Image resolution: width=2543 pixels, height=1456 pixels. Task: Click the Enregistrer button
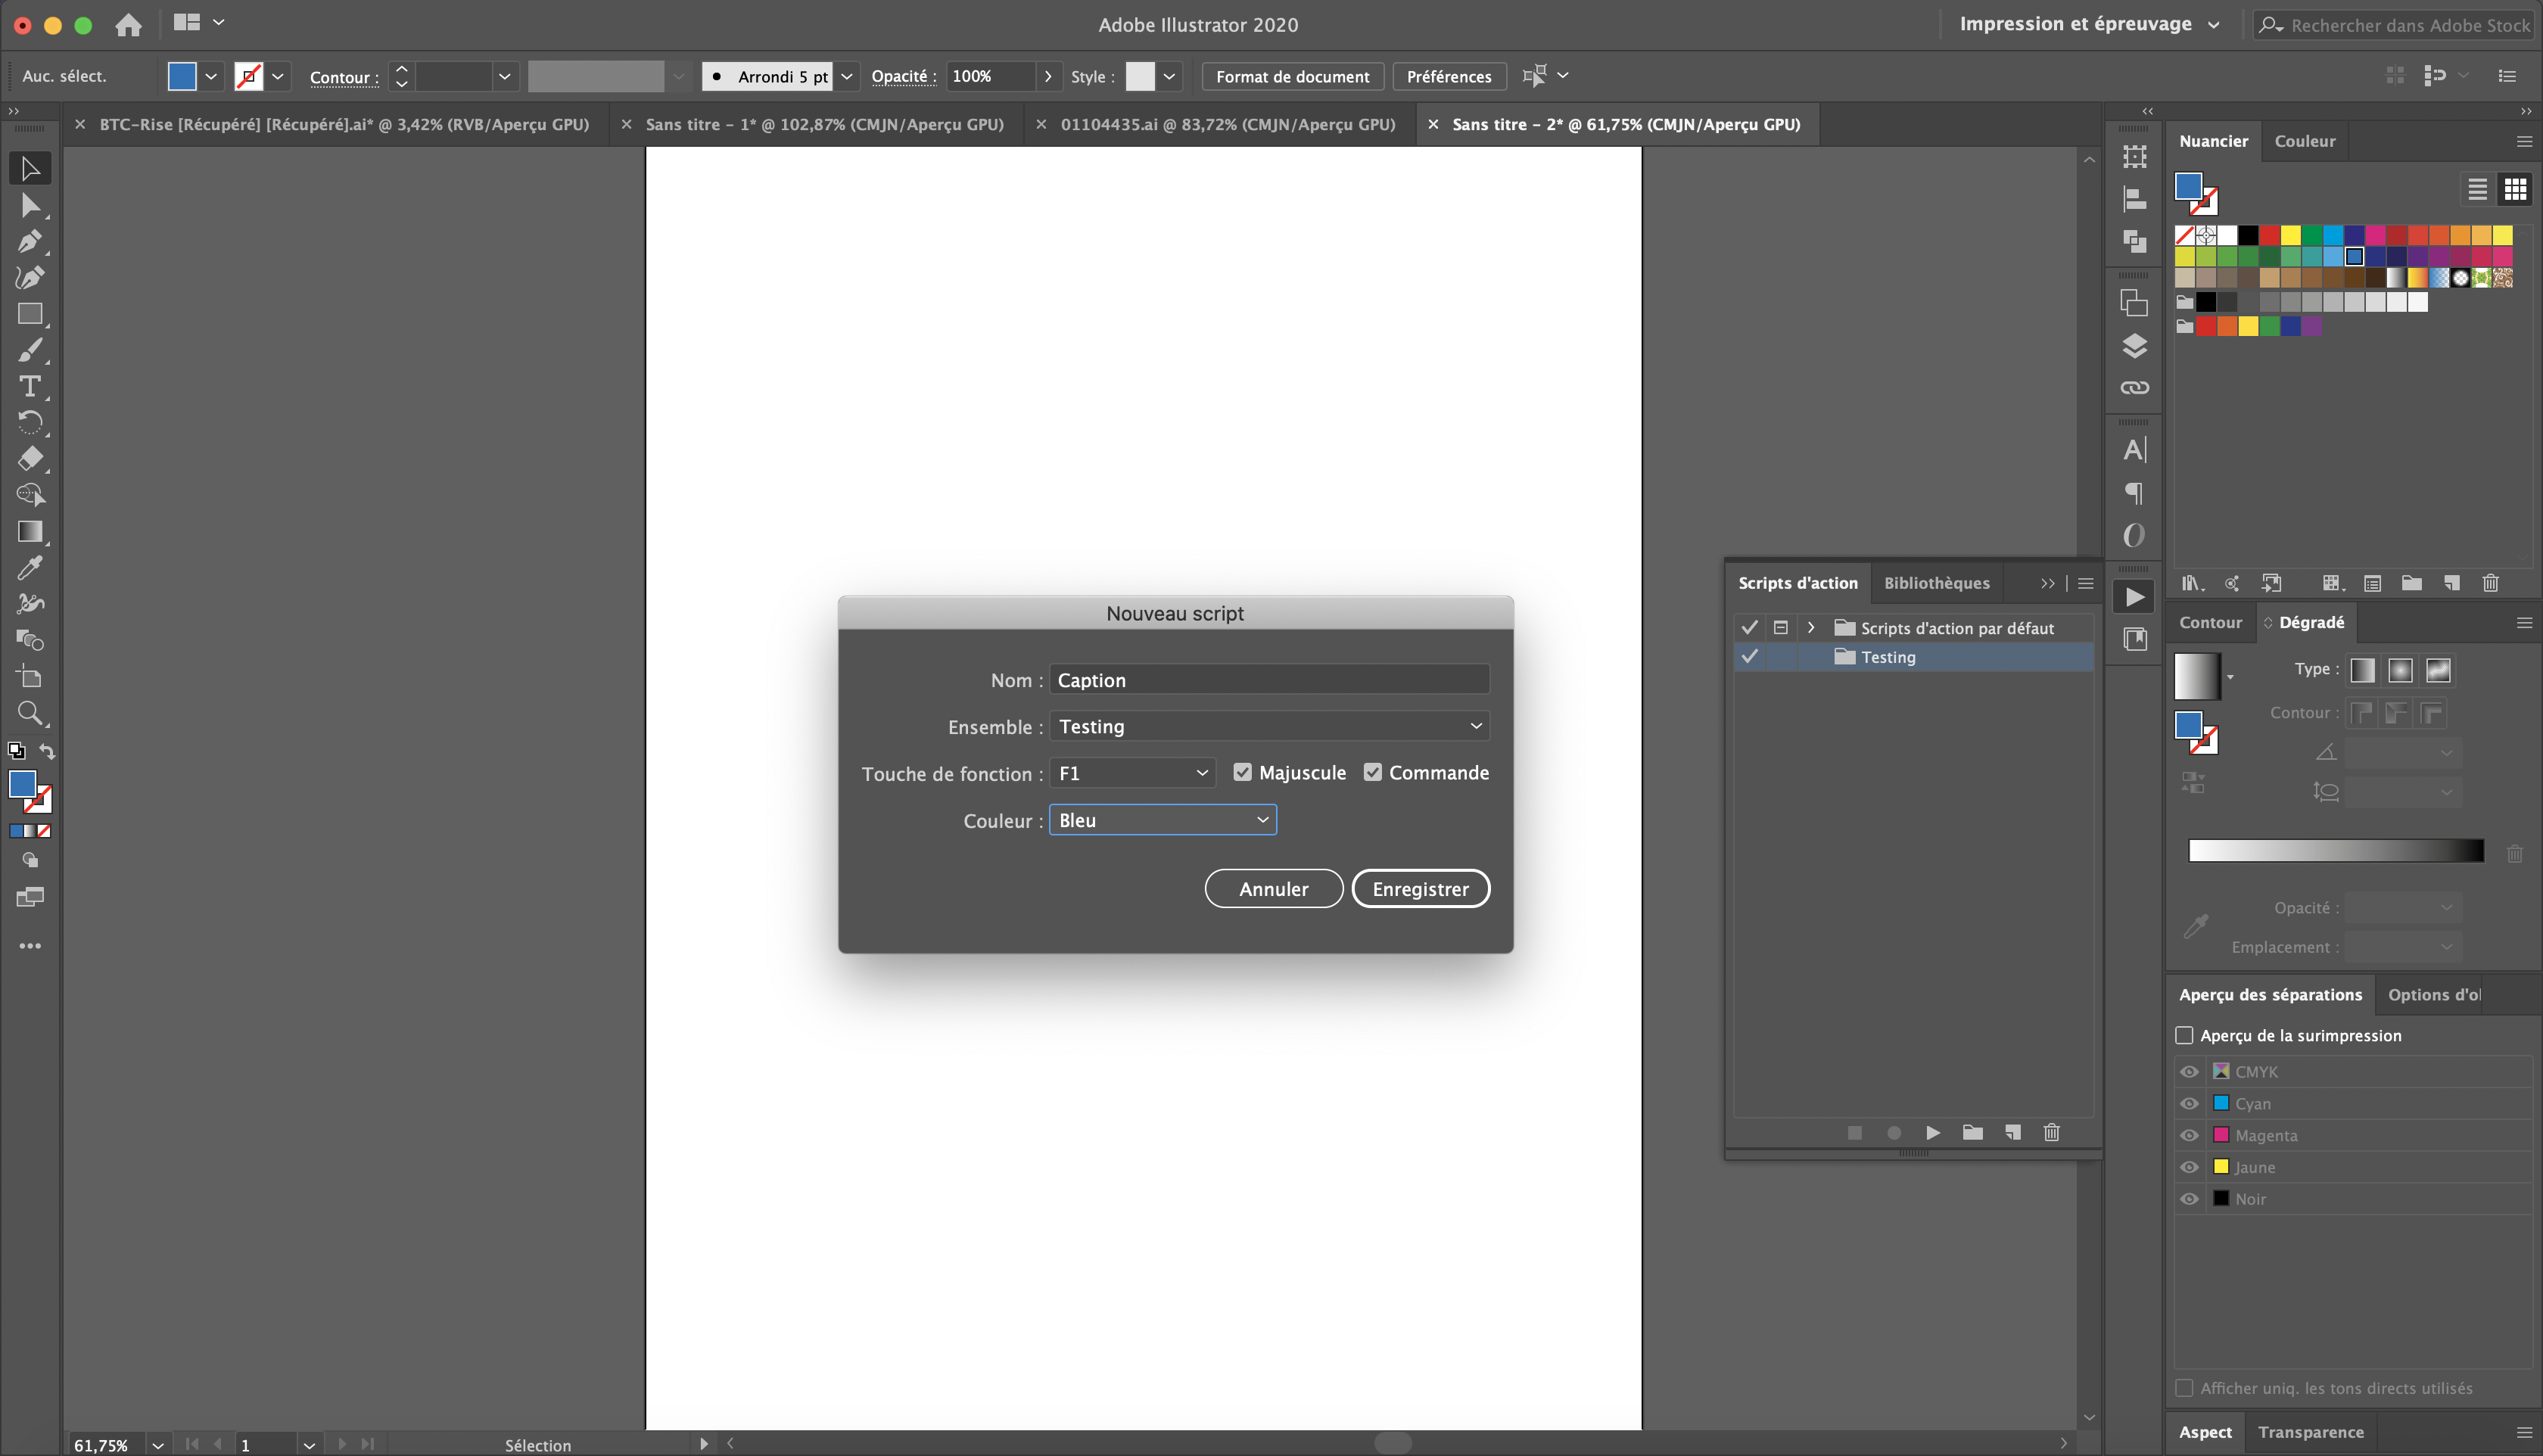click(1421, 888)
